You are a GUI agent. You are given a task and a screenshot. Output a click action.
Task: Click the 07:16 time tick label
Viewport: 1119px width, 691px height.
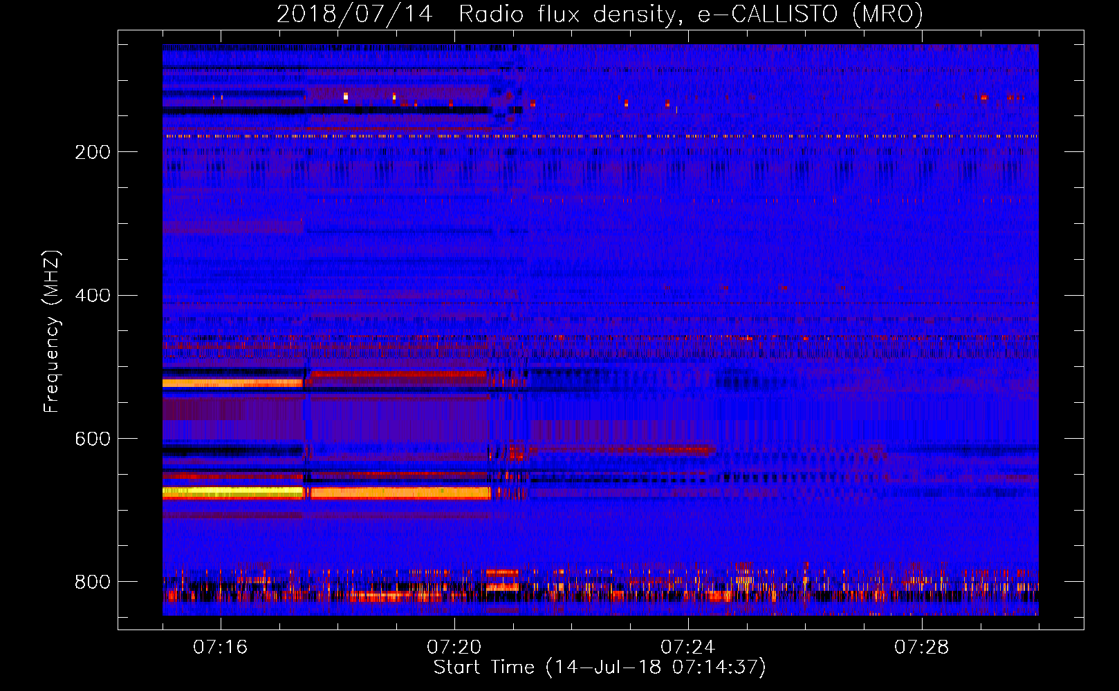[x=220, y=647]
